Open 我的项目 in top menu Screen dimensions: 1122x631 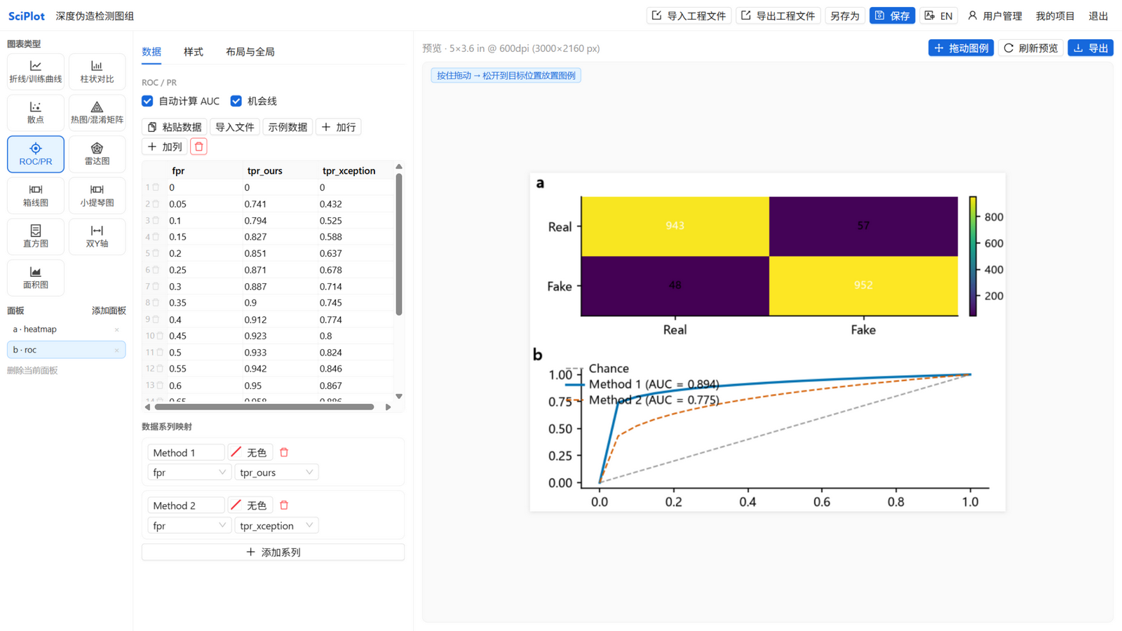(1055, 15)
